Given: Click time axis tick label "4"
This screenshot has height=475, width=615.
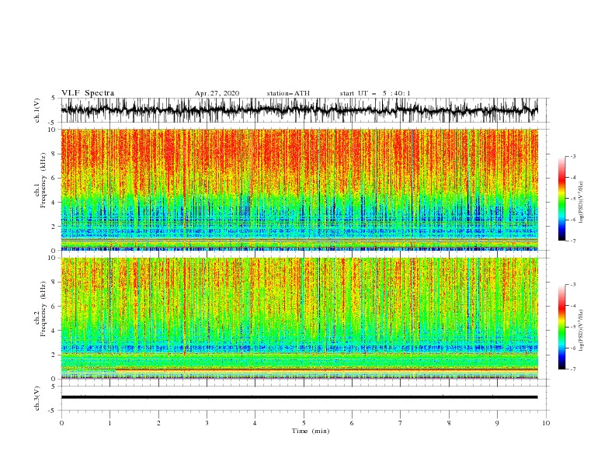Looking at the screenshot, I should pos(255,423).
